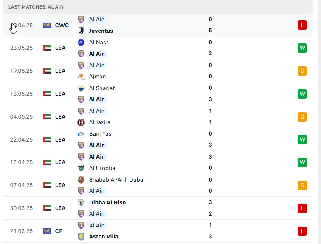The image size is (321, 244).
Task: Open the Juventus team link
Action: coord(101,31)
